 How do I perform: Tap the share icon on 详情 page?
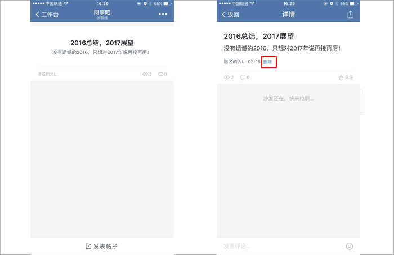350,15
